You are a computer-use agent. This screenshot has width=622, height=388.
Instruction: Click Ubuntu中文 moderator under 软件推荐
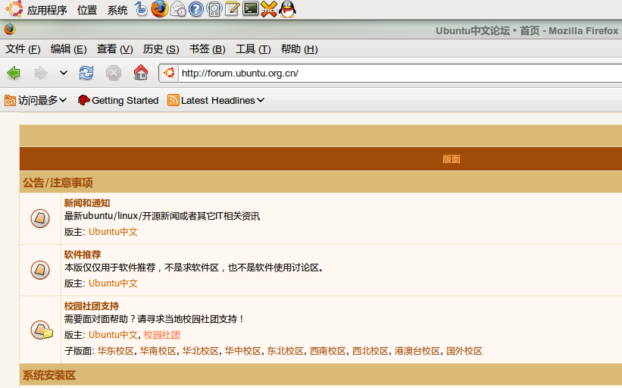pyautogui.click(x=113, y=283)
